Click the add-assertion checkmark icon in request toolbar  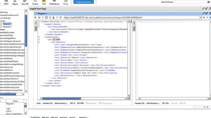tap(39, 17)
